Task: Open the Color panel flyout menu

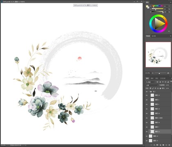Action: pyautogui.click(x=171, y=2)
